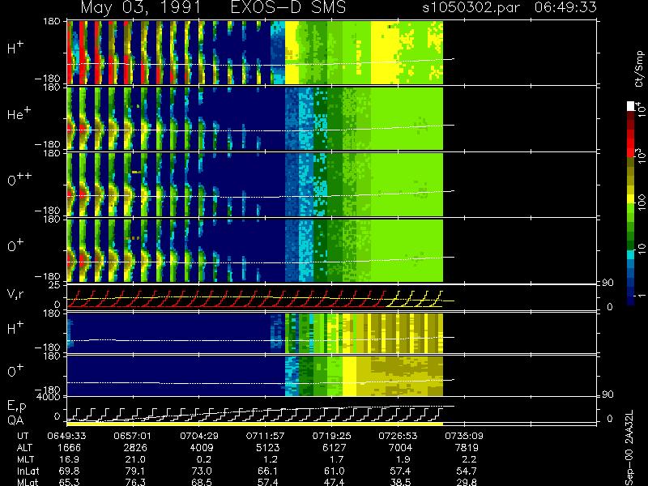Click MLT value '0.2'
Viewport: 648px width, 486px height.
click(206, 459)
